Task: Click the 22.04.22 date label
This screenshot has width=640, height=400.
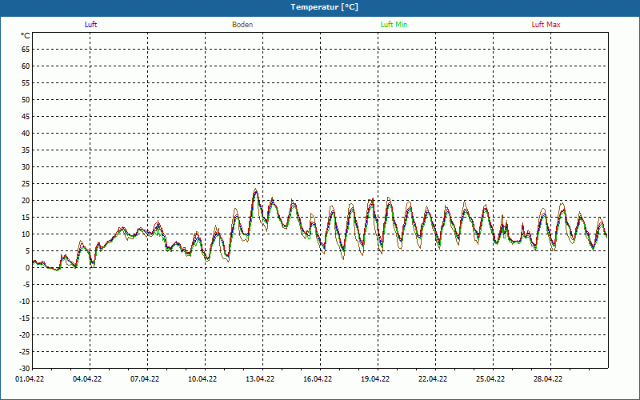Action: coord(433,379)
